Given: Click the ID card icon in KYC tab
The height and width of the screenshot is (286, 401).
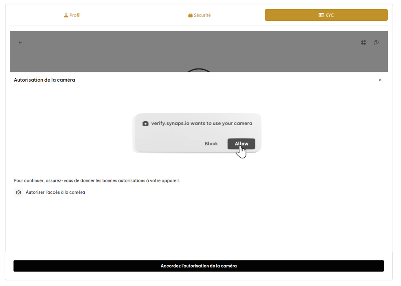Looking at the screenshot, I should 321,15.
